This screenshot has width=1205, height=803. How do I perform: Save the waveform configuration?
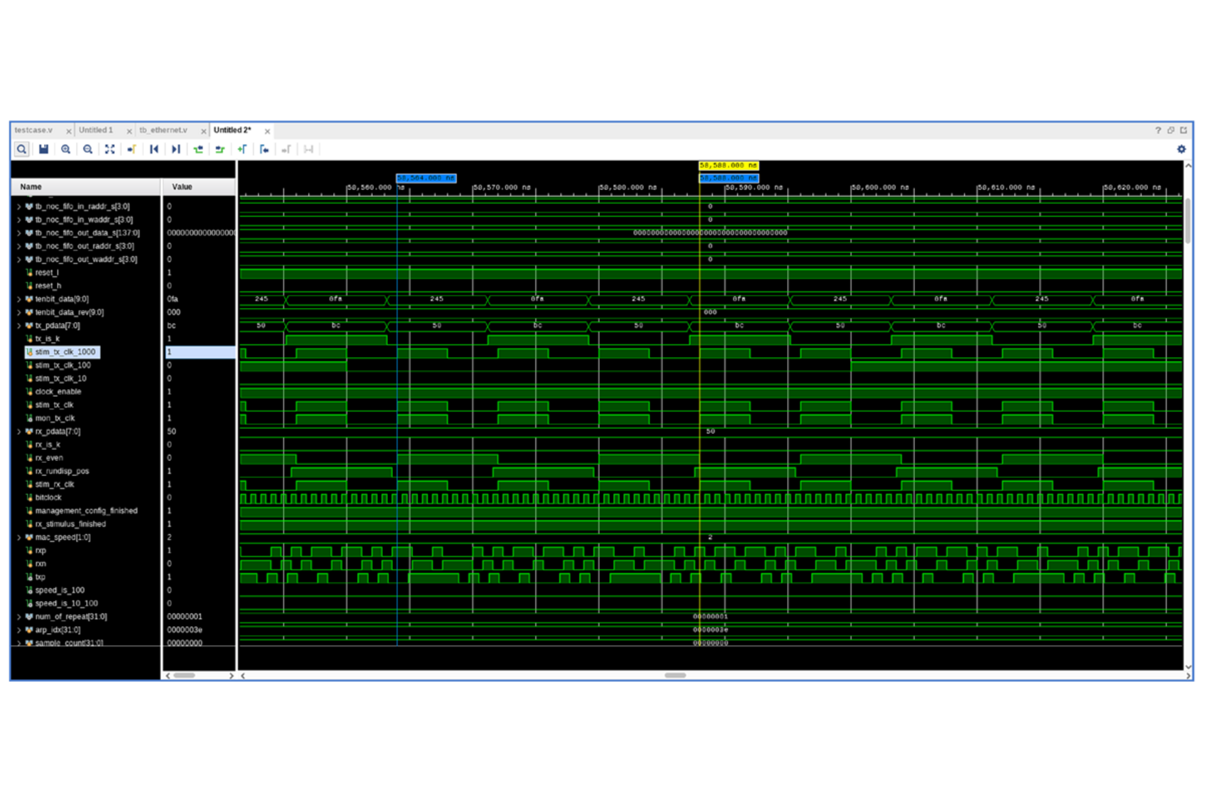[43, 149]
